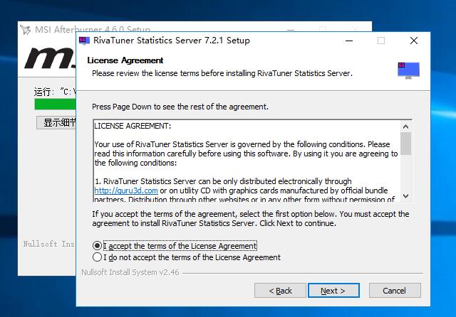Click the license scrollbar up arrow
This screenshot has width=456, height=317.
point(406,126)
